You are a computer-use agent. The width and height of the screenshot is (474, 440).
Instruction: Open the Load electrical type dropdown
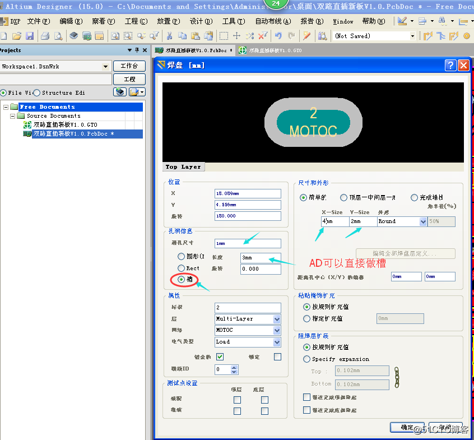point(277,342)
